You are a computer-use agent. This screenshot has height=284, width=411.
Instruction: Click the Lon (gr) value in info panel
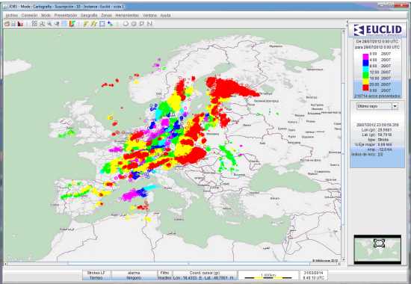(385, 130)
